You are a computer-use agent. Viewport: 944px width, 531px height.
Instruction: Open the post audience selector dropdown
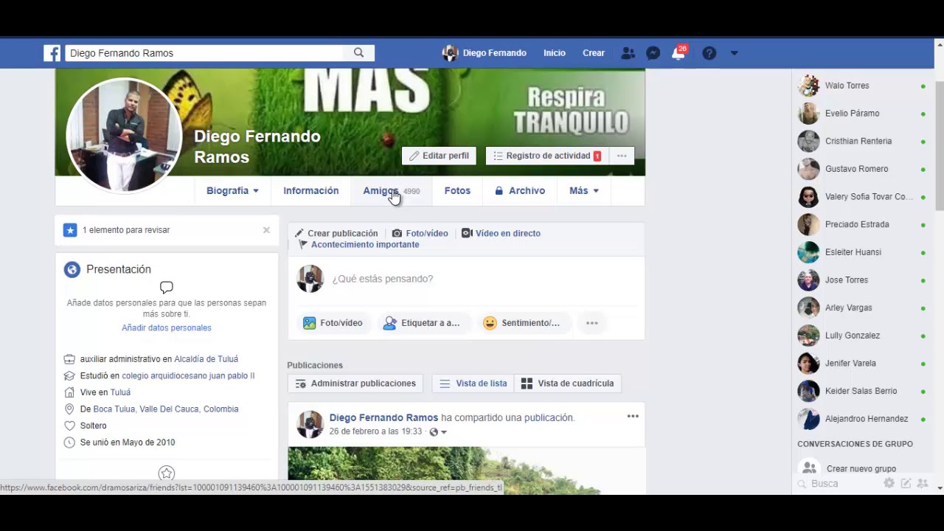click(438, 431)
